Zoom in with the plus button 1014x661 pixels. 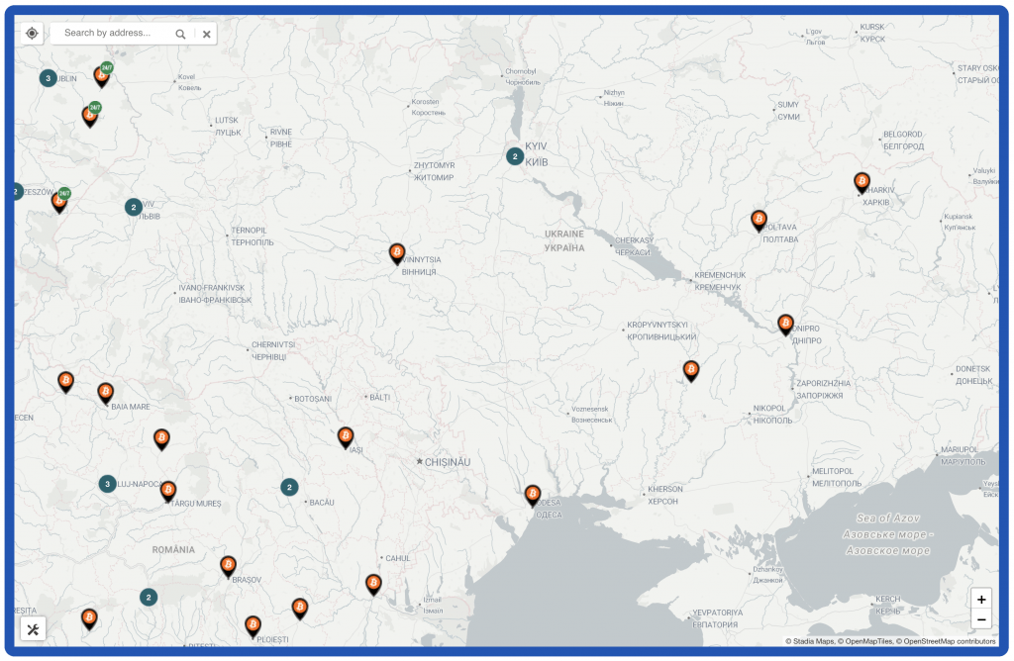click(981, 599)
